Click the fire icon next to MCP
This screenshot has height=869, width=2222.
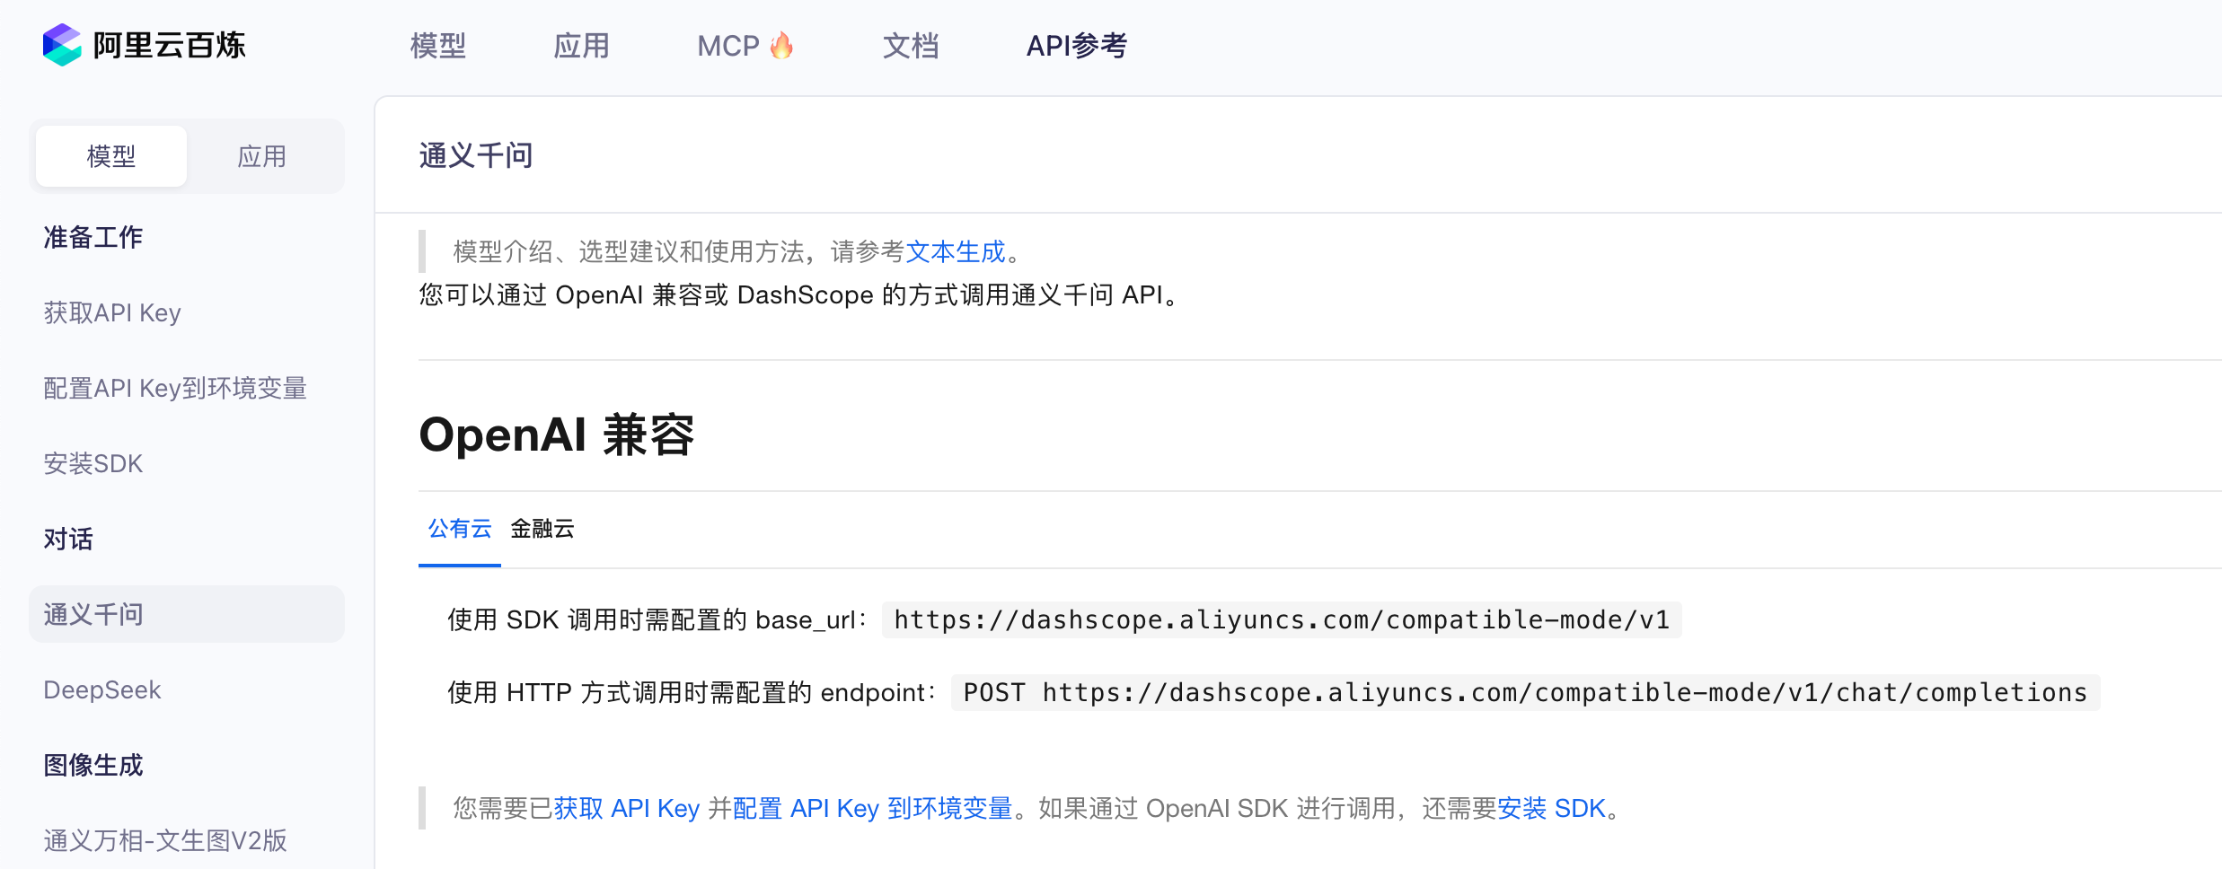pyautogui.click(x=782, y=45)
